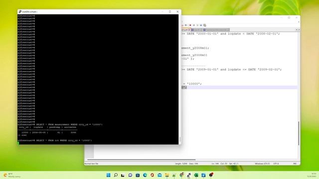Click the green terminal cursor

click(18, 143)
